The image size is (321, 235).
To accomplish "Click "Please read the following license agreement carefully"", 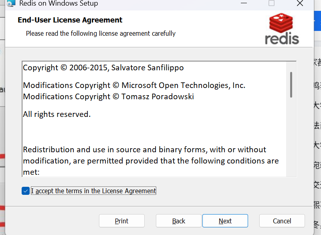I will tap(101, 33).
